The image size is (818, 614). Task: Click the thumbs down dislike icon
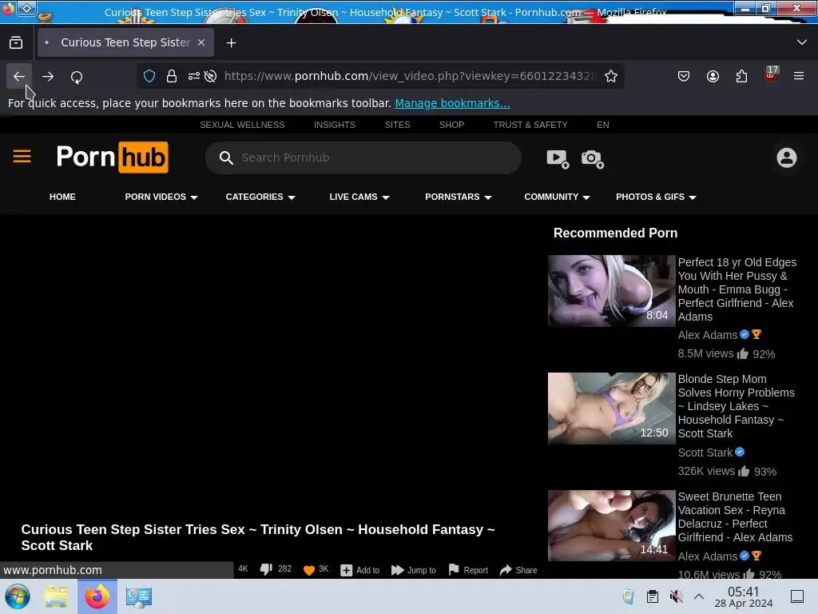coord(266,569)
